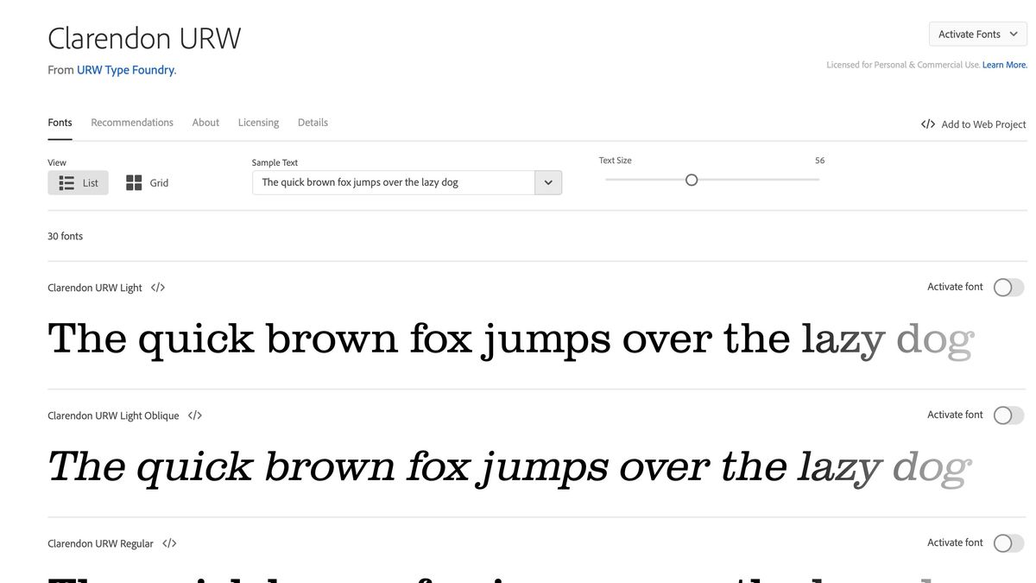Image resolution: width=1036 pixels, height=583 pixels.
Task: Open the About tab
Action: point(205,122)
